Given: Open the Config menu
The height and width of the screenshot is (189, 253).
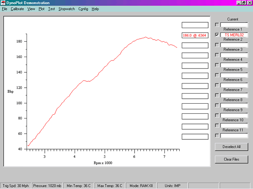Looking at the screenshot, I should pyautogui.click(x=83, y=9).
